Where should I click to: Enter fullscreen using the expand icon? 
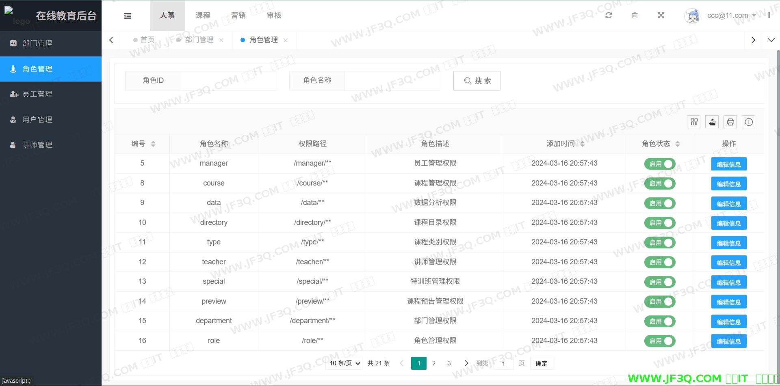click(x=661, y=15)
